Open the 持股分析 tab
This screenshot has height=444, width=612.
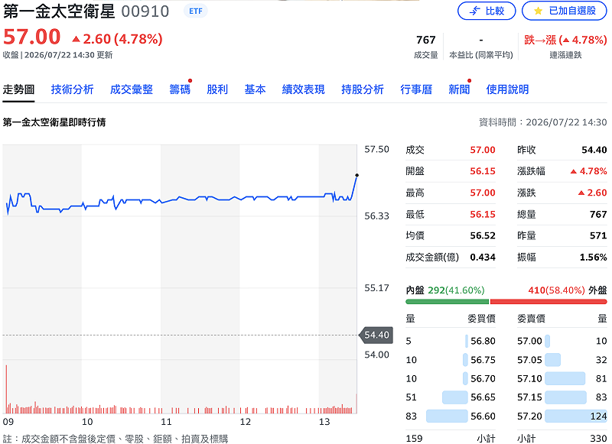coord(362,89)
